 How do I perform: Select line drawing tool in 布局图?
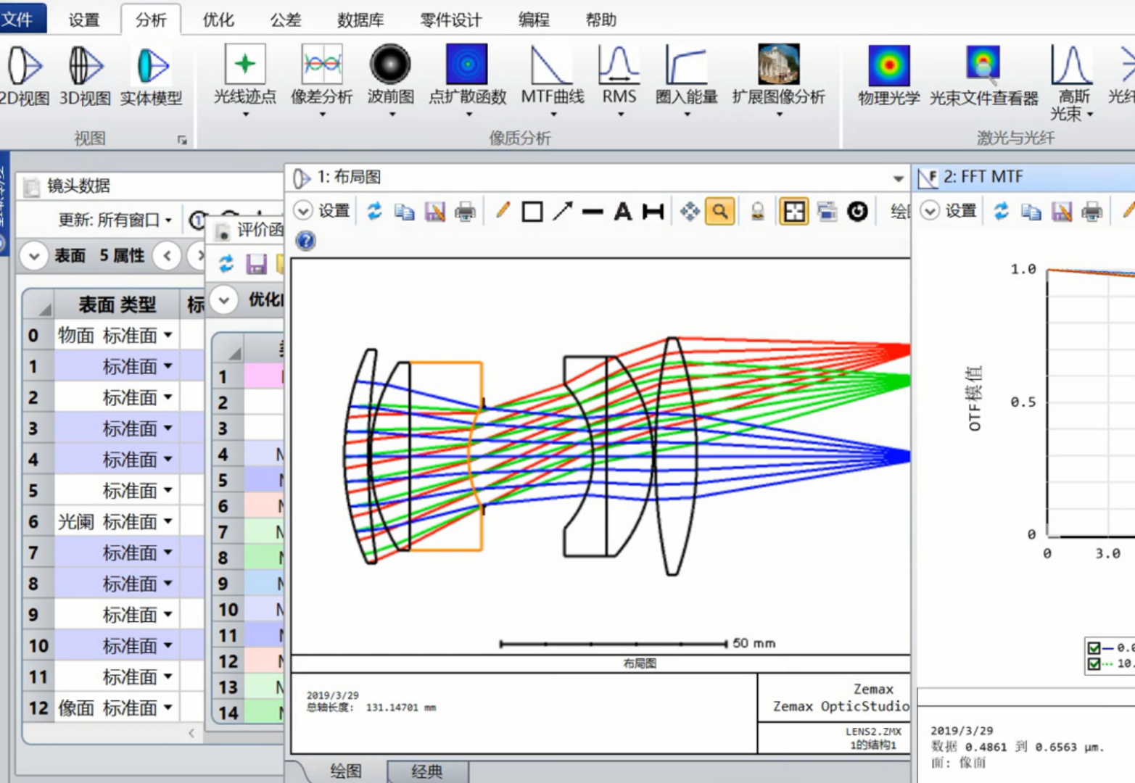[x=593, y=212]
